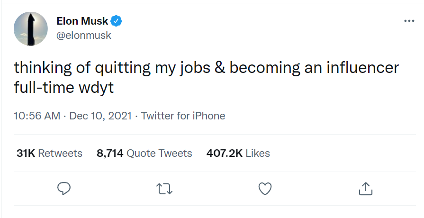424x218 pixels.
Task: Open Elon Musk's profile picture
Action: 31,29
